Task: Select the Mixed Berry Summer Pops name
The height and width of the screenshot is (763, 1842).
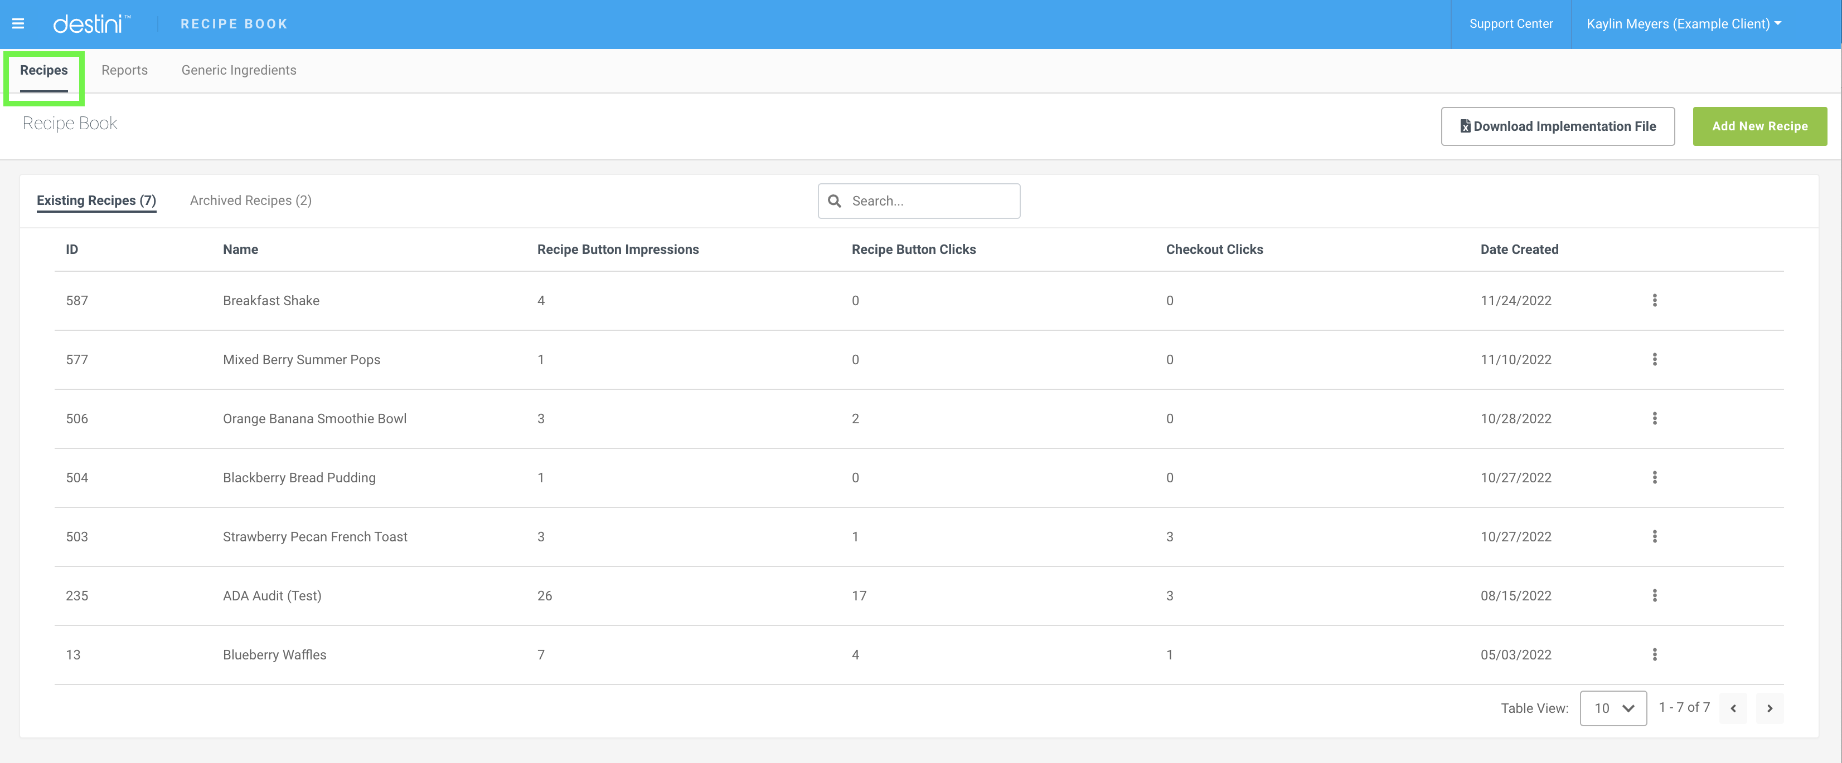Action: pyautogui.click(x=301, y=359)
